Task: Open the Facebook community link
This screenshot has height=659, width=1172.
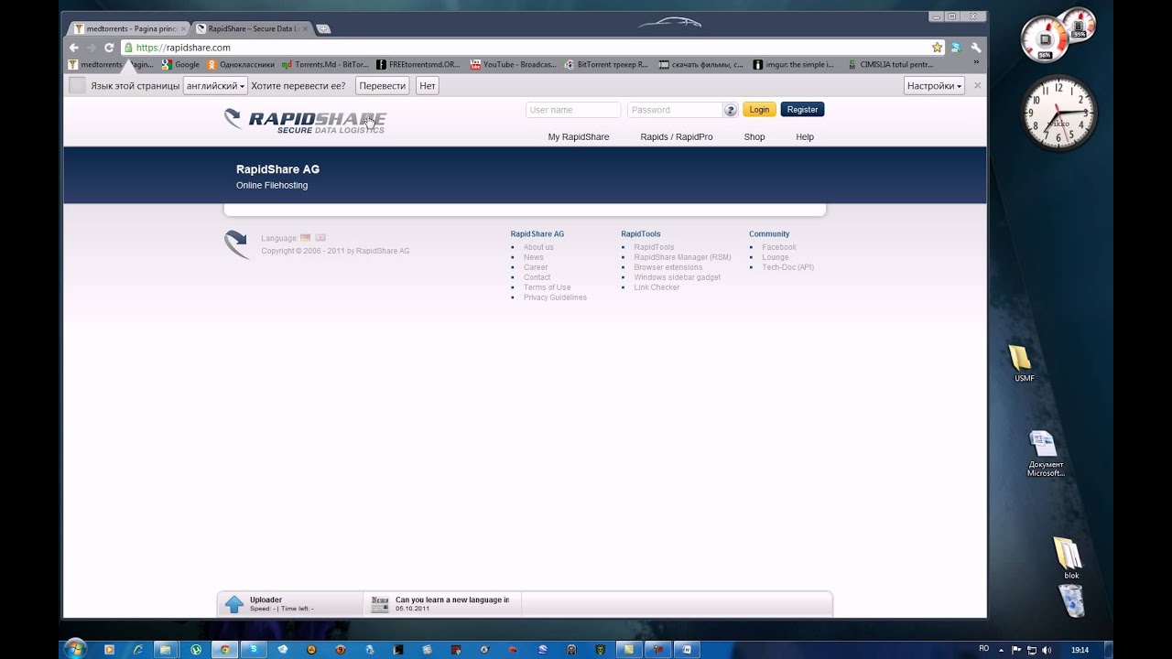Action: (779, 247)
